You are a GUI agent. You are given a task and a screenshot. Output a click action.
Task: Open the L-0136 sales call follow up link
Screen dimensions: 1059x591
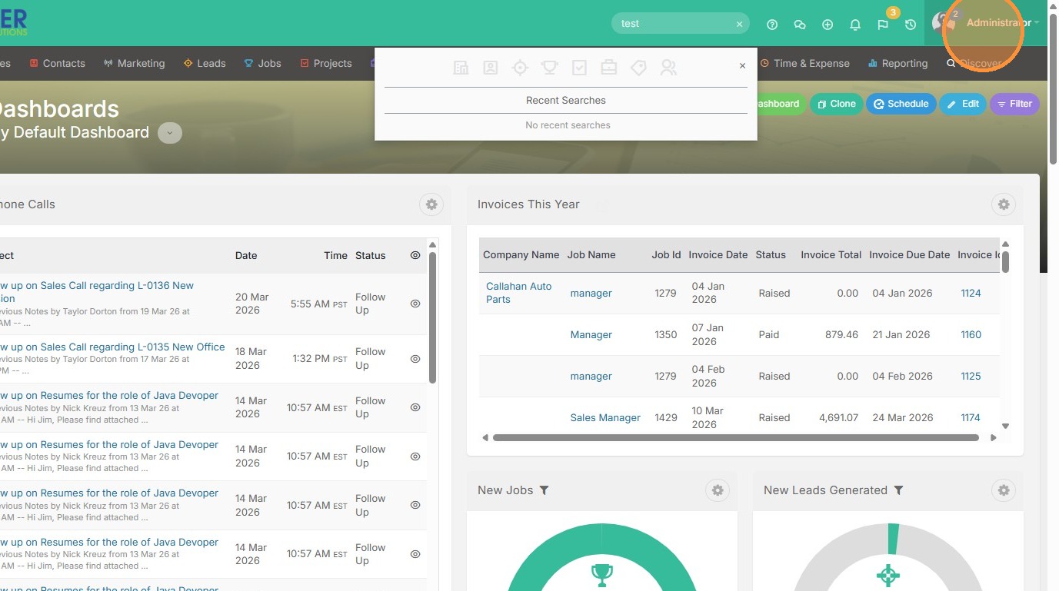(96, 292)
